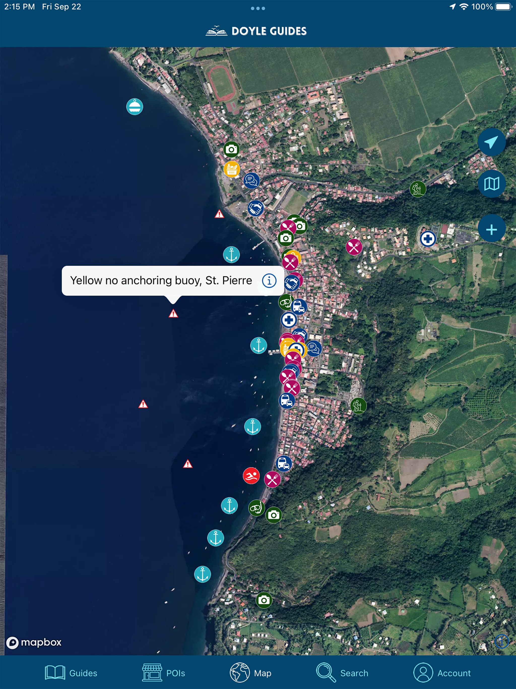This screenshot has height=689, width=516.
Task: Tap the mapbox logo link
Action: (x=34, y=643)
